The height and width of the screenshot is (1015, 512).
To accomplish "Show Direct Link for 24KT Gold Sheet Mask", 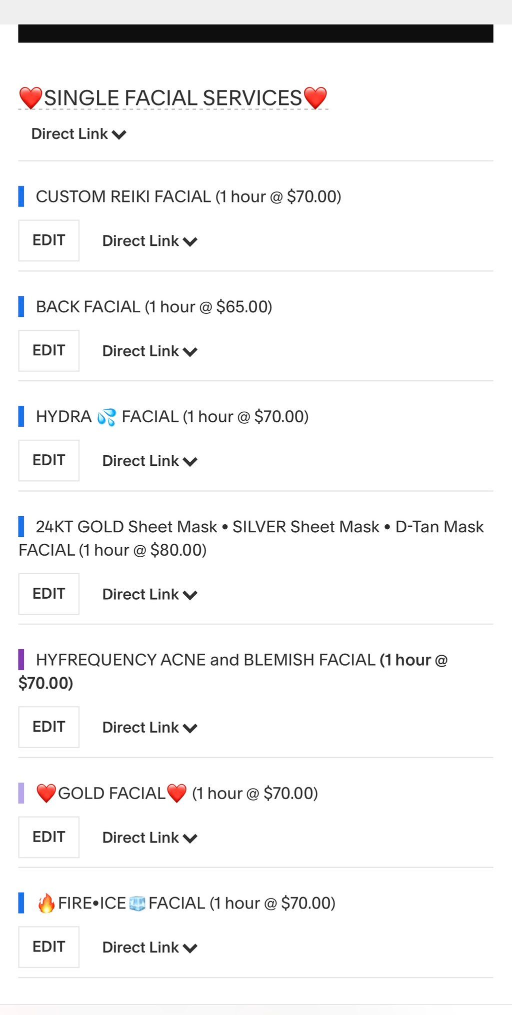I will (149, 594).
